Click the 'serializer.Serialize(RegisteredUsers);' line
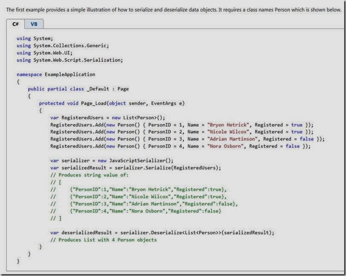This screenshot has height=276, width=346. 135,168
